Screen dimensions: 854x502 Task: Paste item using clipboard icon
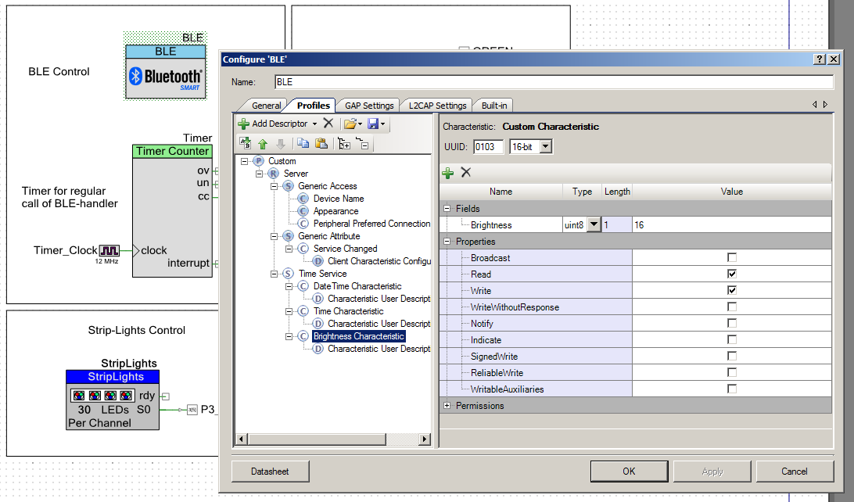tap(321, 144)
